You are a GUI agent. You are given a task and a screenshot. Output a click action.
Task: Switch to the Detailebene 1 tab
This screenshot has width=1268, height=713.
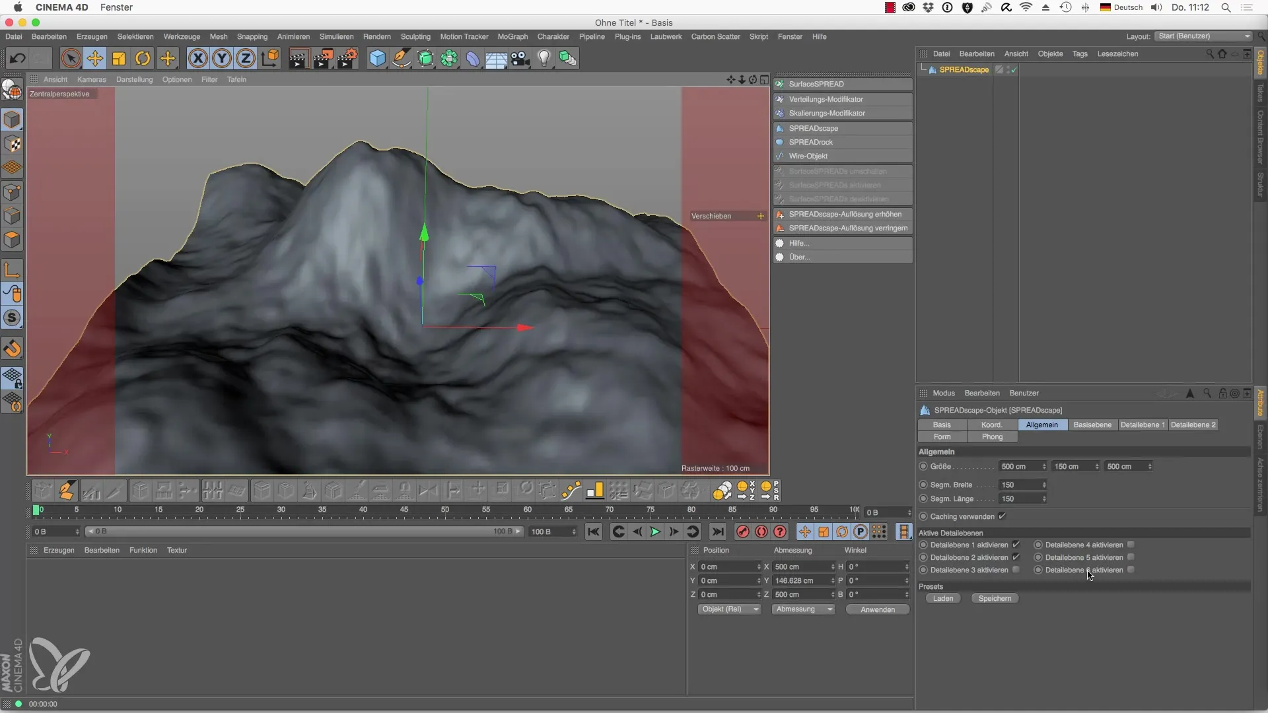click(x=1143, y=425)
